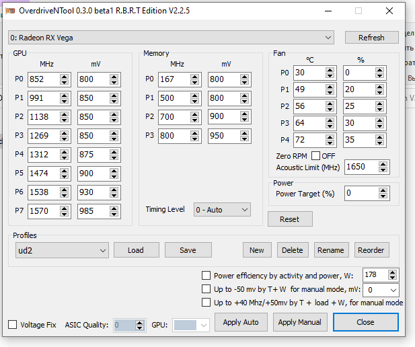The width and height of the screenshot is (415, 347).
Task: Rename the selected profile
Action: (x=332, y=250)
